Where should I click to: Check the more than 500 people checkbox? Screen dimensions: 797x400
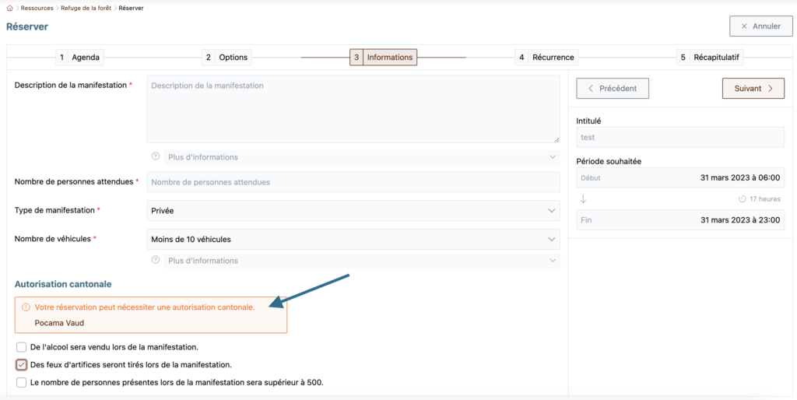coord(21,382)
